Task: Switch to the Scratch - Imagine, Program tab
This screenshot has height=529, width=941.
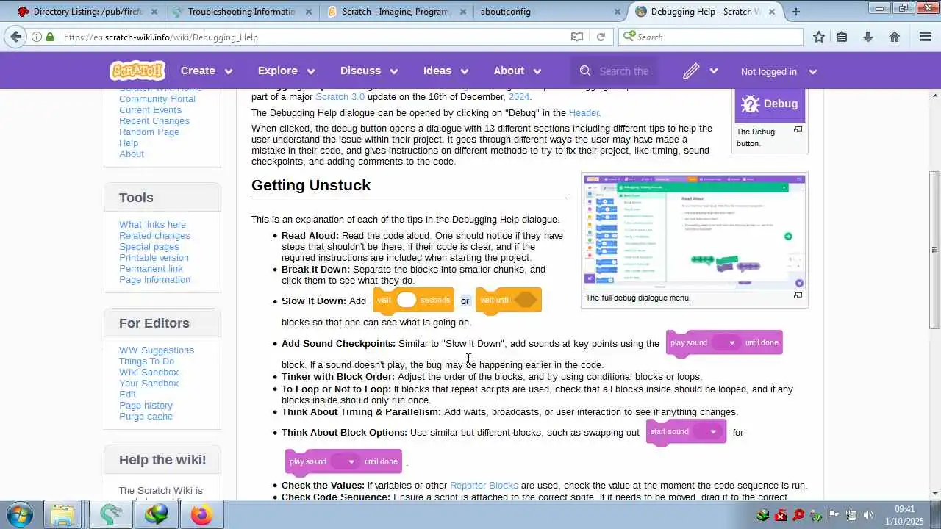Action: pos(396,11)
